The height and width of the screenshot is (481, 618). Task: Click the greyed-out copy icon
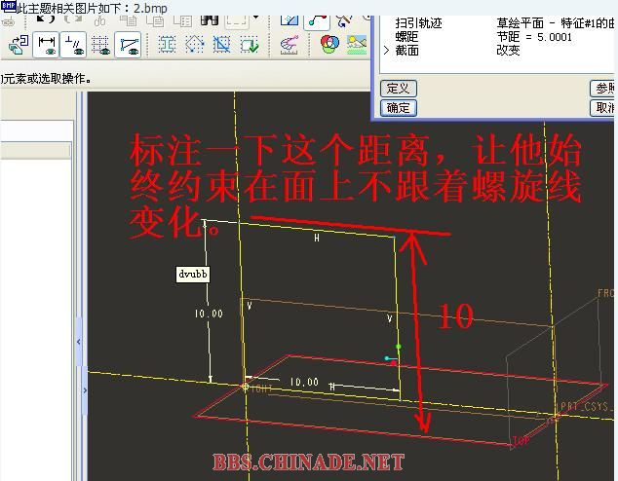128,20
